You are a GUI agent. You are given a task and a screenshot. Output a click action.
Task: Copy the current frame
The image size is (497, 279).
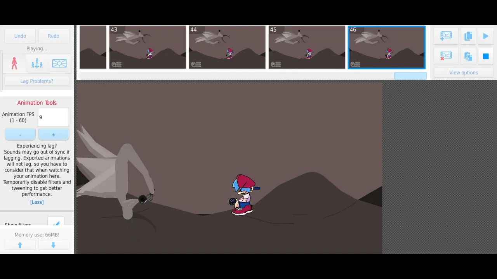click(x=468, y=36)
